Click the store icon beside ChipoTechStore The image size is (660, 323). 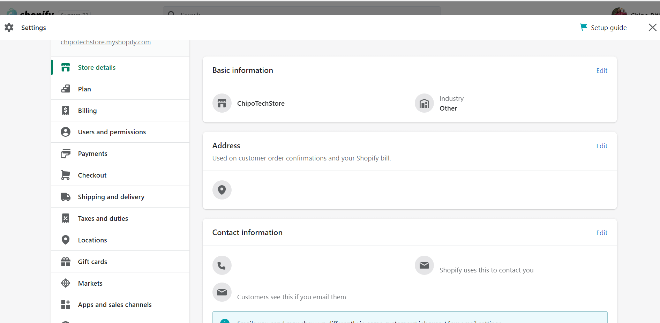[222, 103]
